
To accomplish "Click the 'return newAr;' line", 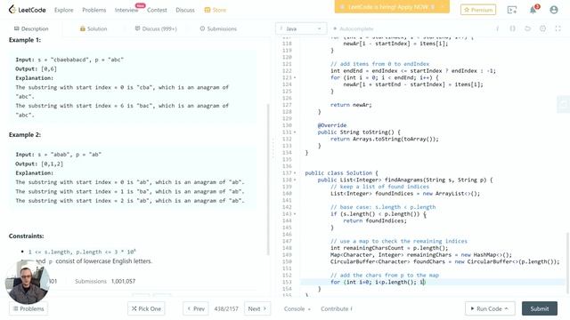I will coord(351,105).
